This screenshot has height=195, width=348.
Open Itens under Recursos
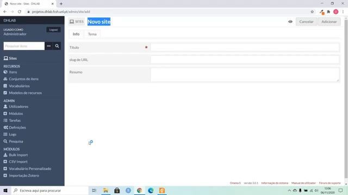click(10, 72)
